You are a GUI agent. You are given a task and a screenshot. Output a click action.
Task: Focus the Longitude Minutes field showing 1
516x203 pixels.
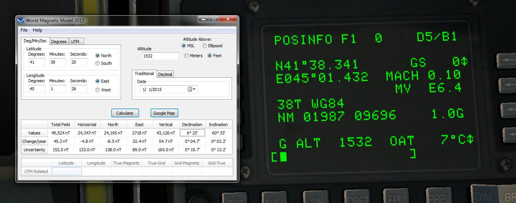(x=58, y=89)
